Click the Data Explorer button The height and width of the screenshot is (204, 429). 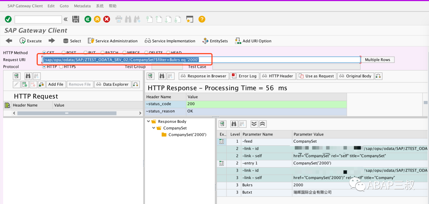113,84
